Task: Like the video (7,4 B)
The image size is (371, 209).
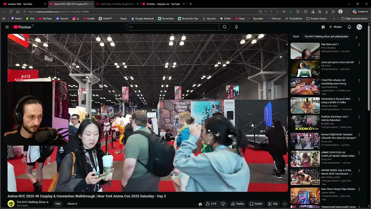Action: 211,204
